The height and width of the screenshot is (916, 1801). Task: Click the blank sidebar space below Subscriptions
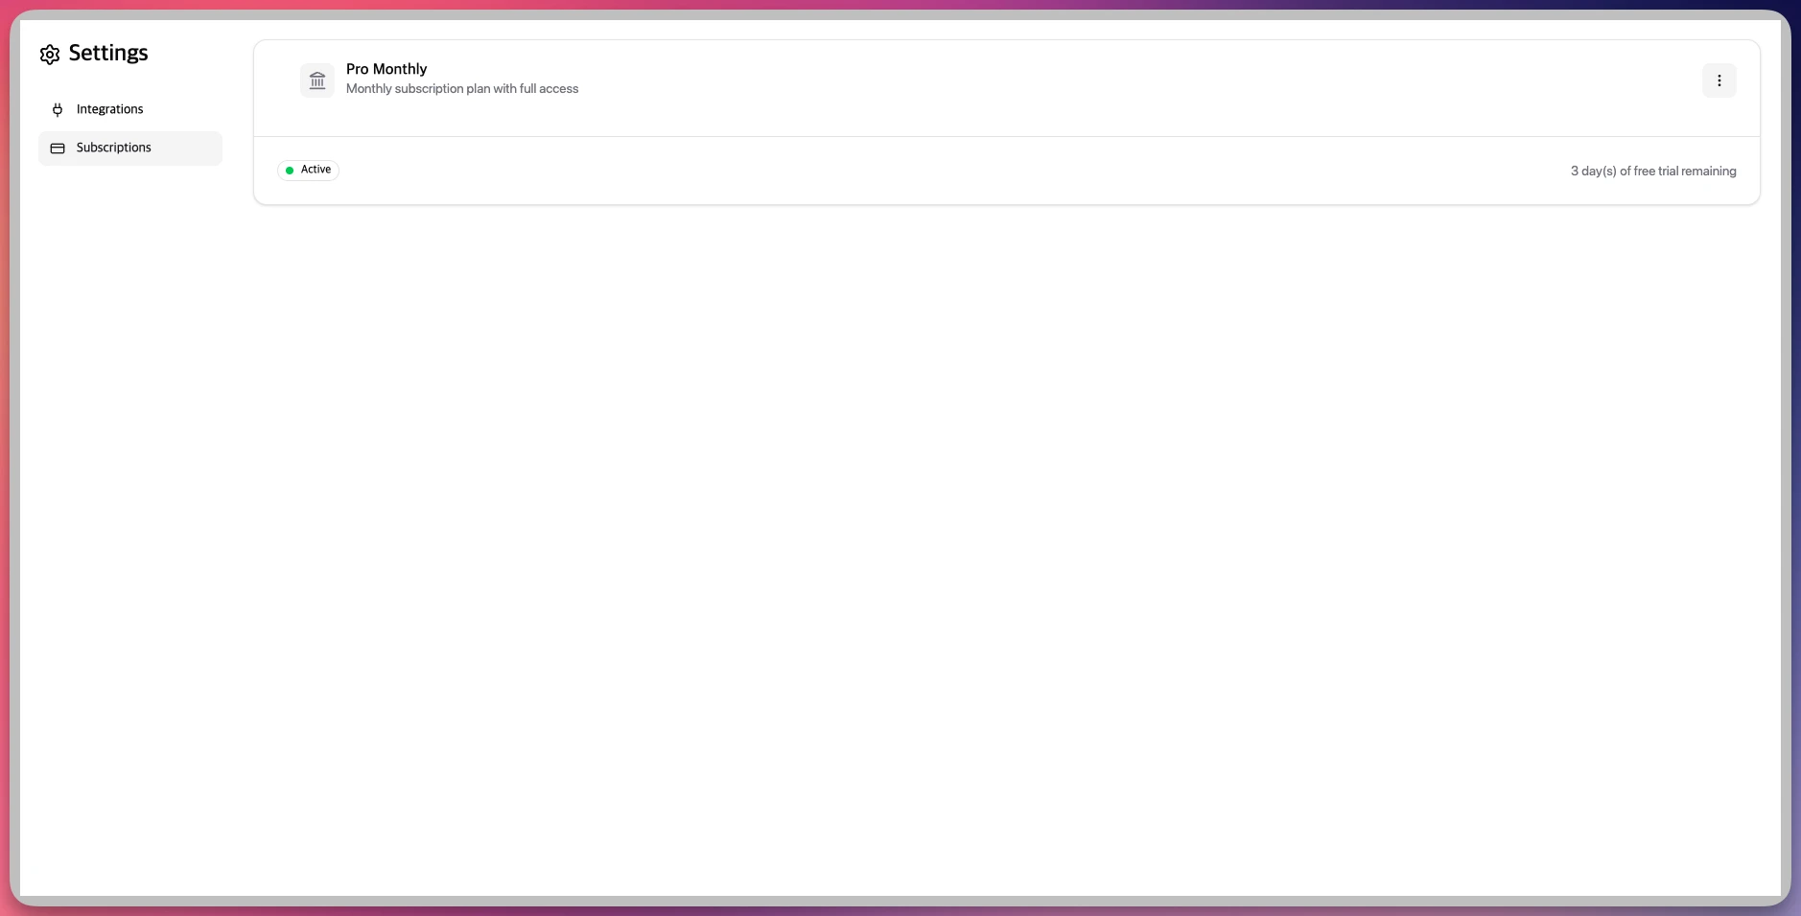tap(130, 479)
